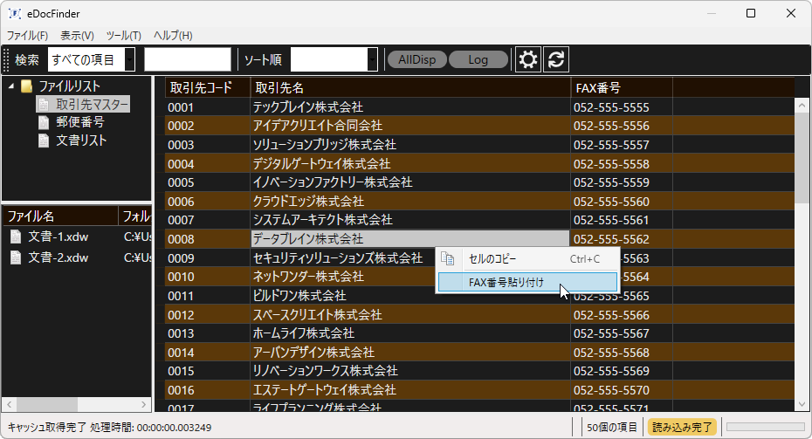This screenshot has width=812, height=439.
Task: Click the 郵便番号 document icon
Action: pos(44,122)
